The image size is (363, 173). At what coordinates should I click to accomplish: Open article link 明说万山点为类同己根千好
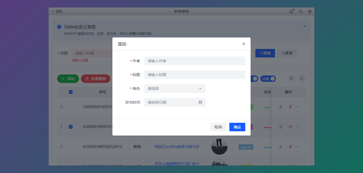coord(177,147)
